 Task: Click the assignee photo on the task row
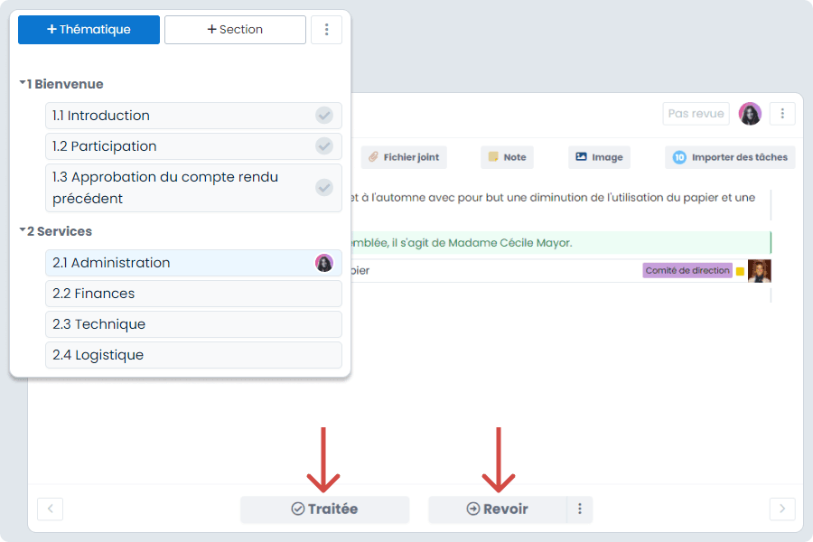pos(759,271)
